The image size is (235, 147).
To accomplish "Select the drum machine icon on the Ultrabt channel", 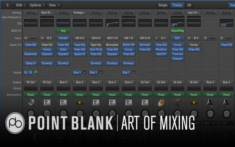I will tap(63, 103).
